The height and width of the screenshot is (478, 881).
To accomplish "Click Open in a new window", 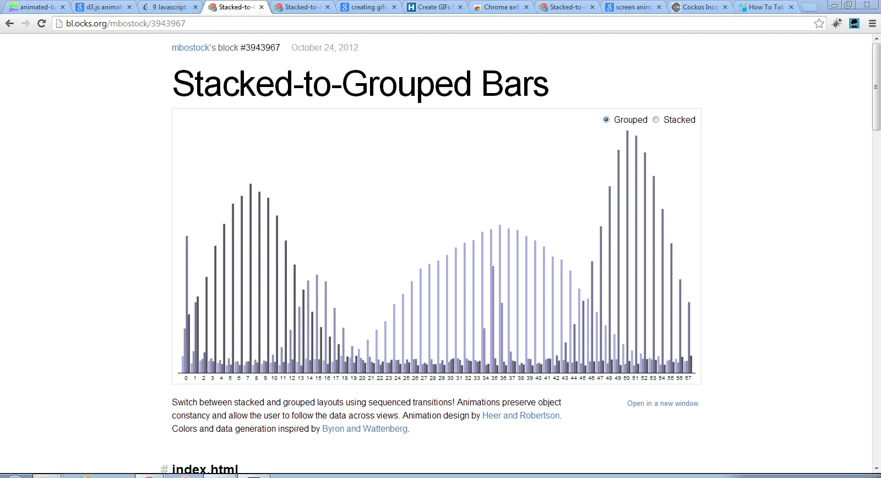I will (664, 403).
